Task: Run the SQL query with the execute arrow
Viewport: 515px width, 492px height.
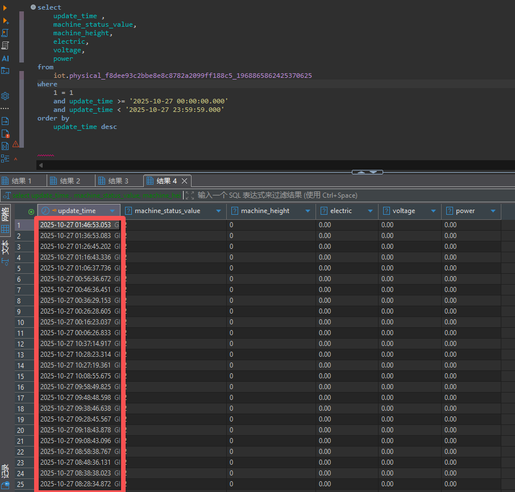Action: (x=5, y=7)
